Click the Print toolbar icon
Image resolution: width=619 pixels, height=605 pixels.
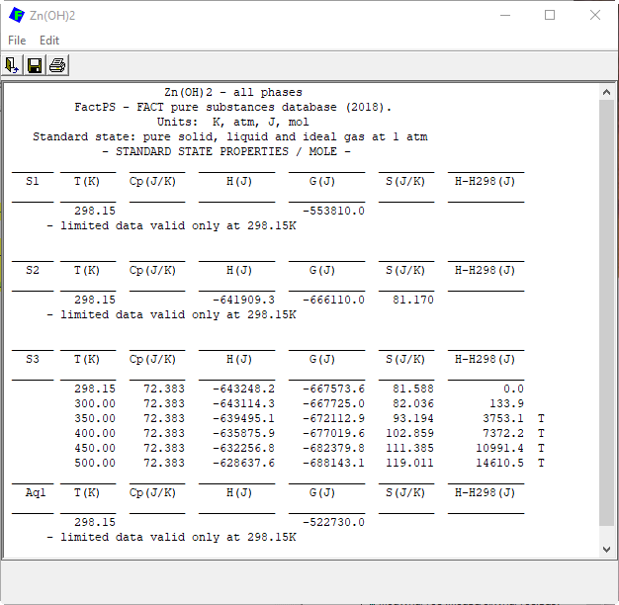[x=57, y=65]
